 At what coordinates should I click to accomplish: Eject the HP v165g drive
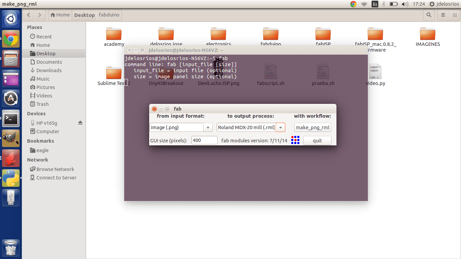pyautogui.click(x=80, y=123)
